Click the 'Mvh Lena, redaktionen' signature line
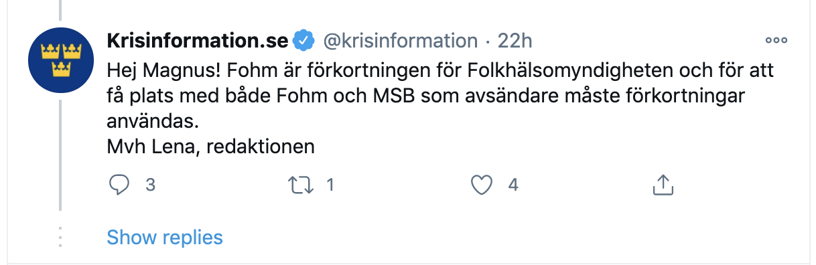 click(x=211, y=147)
